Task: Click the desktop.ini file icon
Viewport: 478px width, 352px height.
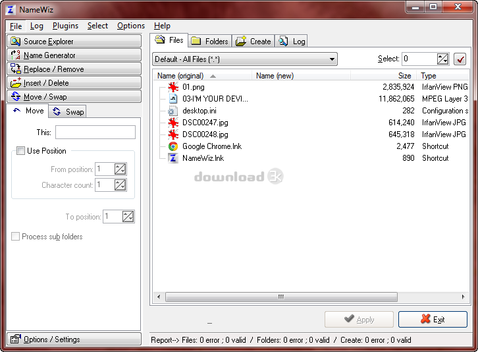Action: coord(173,111)
